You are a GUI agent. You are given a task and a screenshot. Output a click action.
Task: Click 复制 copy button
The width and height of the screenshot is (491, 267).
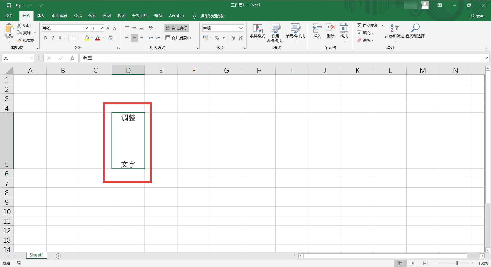[24, 33]
